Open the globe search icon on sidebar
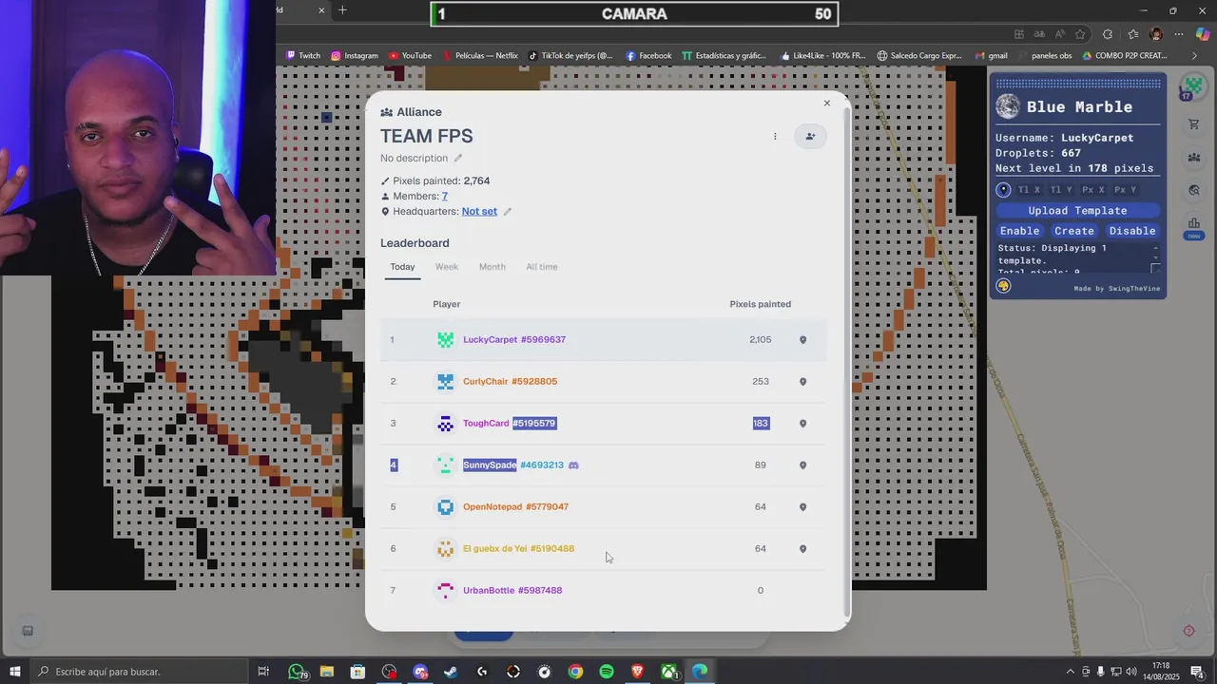 click(1194, 191)
